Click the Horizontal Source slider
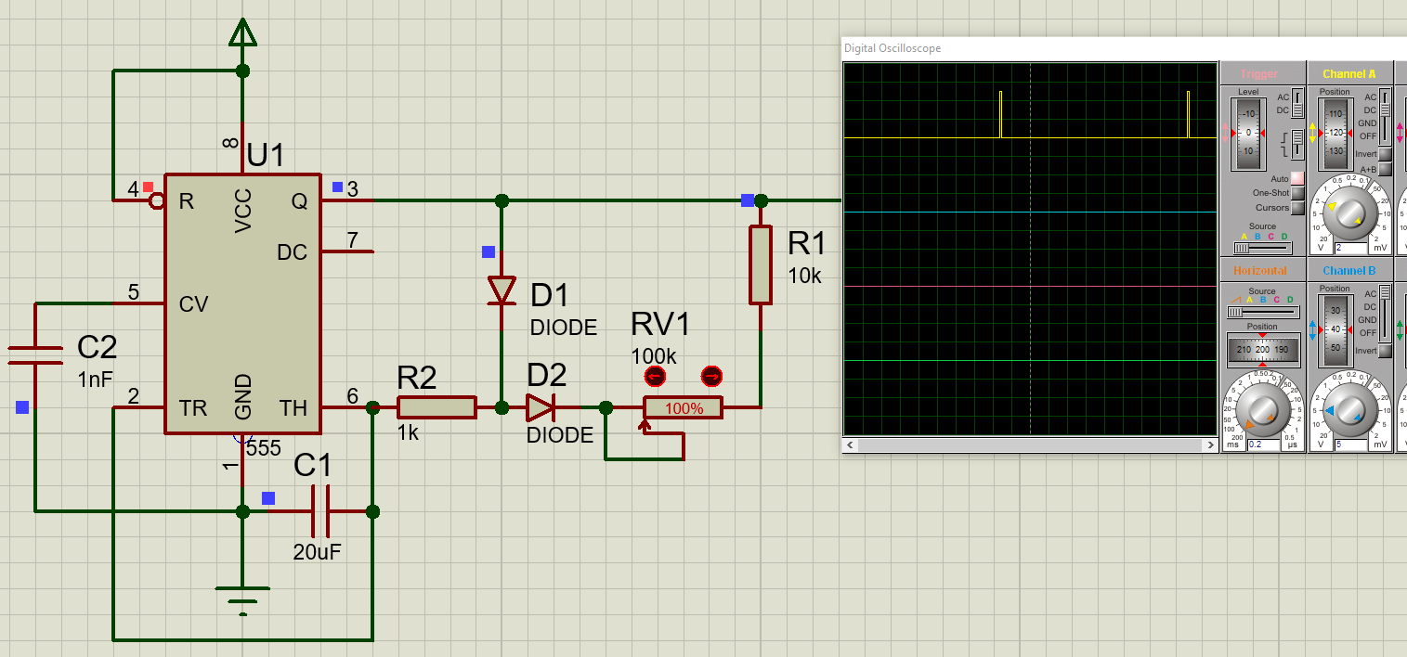Viewport: 1407px width, 657px height. click(1261, 313)
